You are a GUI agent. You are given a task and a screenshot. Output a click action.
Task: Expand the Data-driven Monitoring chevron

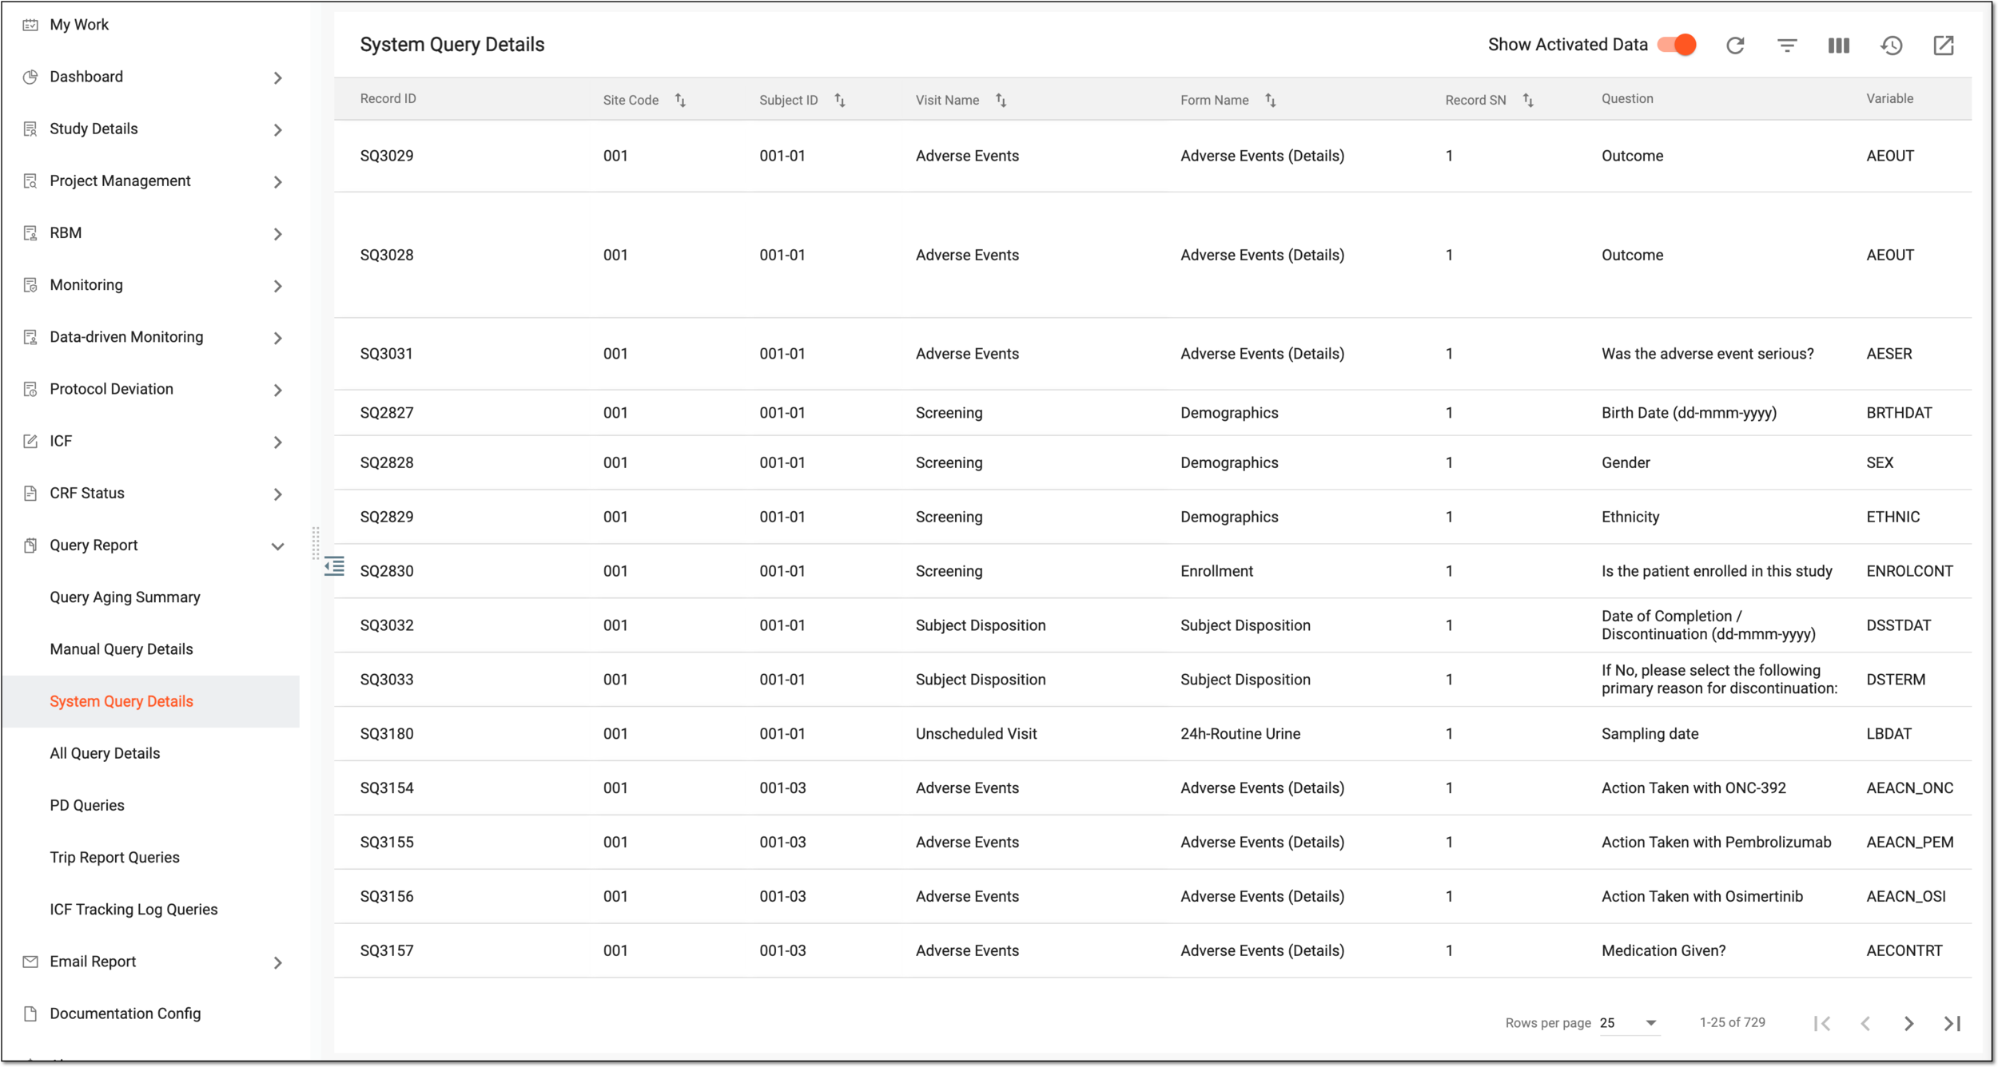[277, 338]
